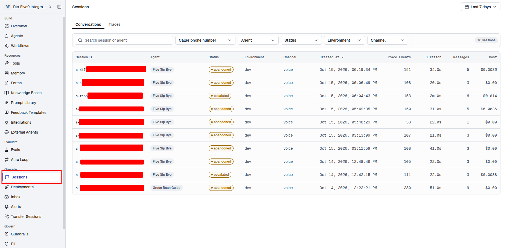Click the Session ID column header
The height and width of the screenshot is (248, 507).
click(x=84, y=57)
